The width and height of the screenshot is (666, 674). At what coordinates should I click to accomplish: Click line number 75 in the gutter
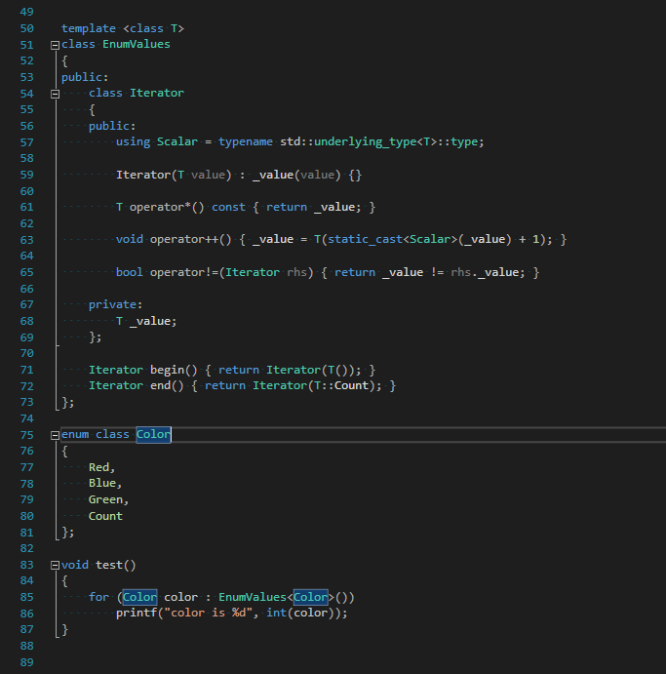coord(26,435)
